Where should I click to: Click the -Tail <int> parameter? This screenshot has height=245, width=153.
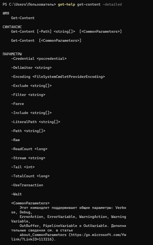[x=23, y=167]
